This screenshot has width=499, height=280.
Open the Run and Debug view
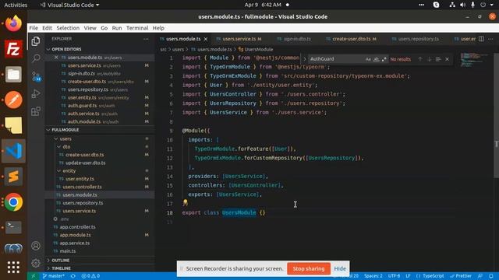point(36,93)
